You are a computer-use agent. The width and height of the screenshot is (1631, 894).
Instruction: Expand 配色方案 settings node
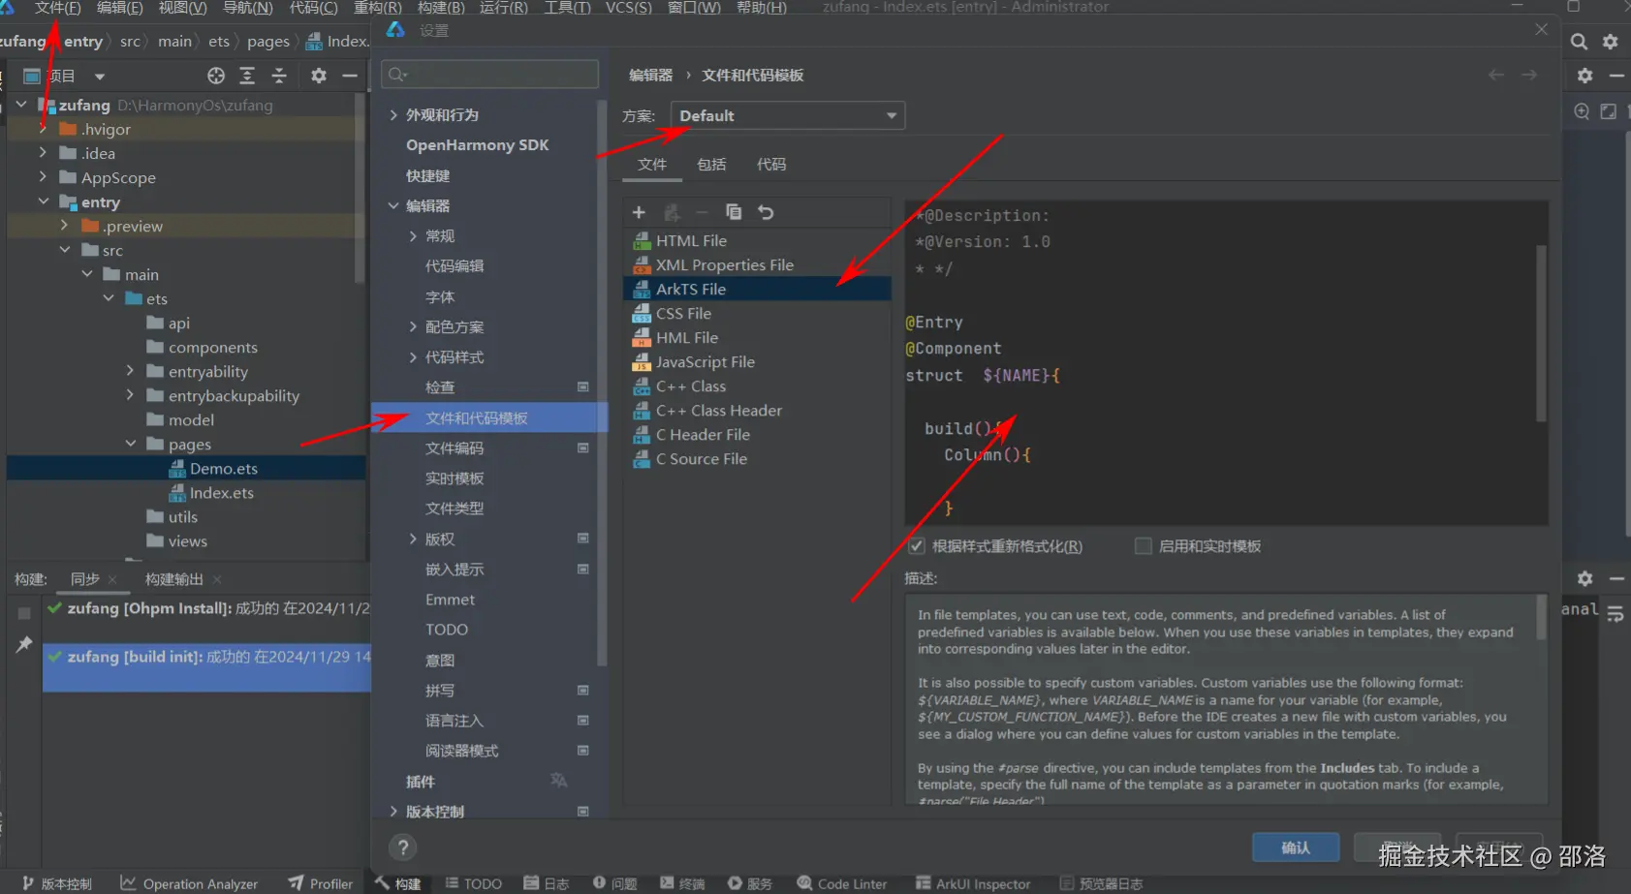coord(413,326)
